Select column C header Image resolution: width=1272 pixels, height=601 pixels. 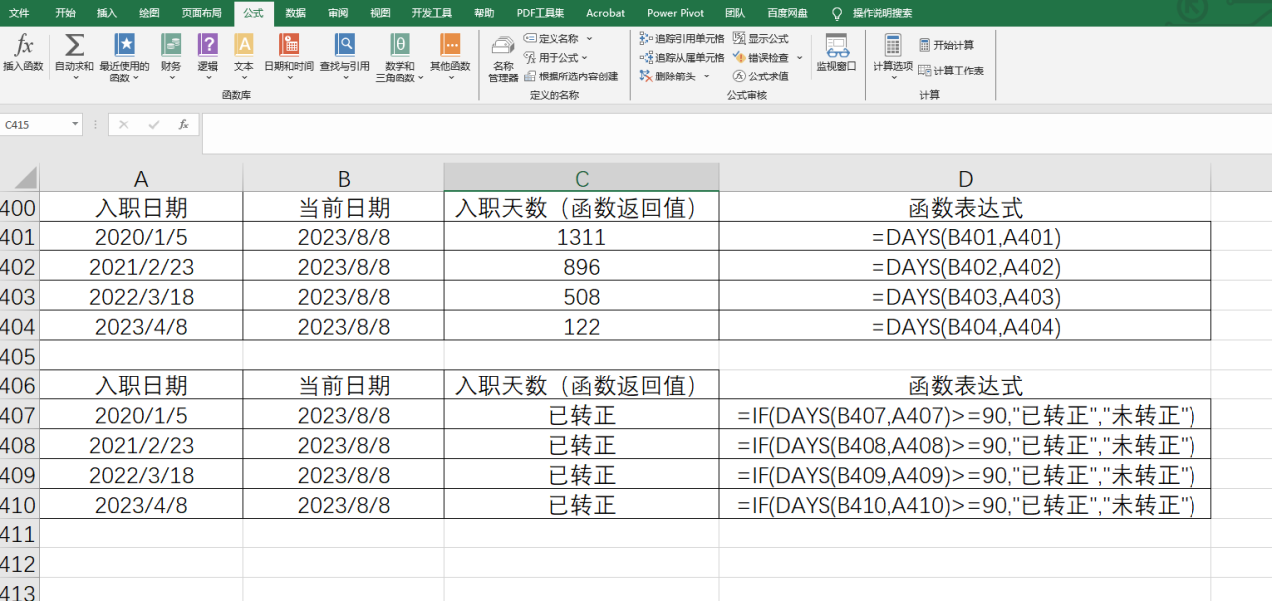pos(582,178)
